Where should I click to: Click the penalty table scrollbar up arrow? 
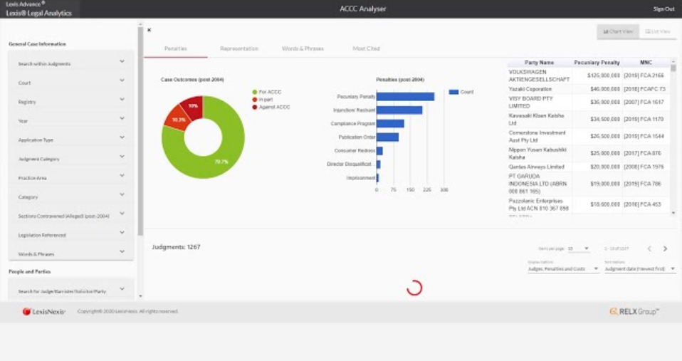[673, 61]
